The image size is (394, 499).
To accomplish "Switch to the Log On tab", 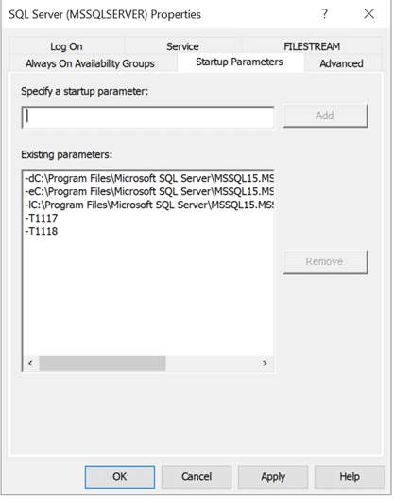I will pyautogui.click(x=66, y=46).
